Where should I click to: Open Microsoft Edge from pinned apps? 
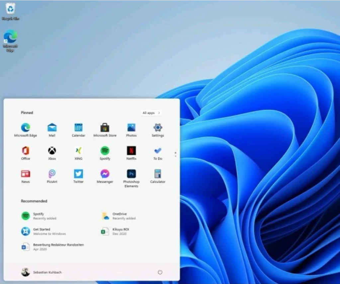tap(26, 130)
